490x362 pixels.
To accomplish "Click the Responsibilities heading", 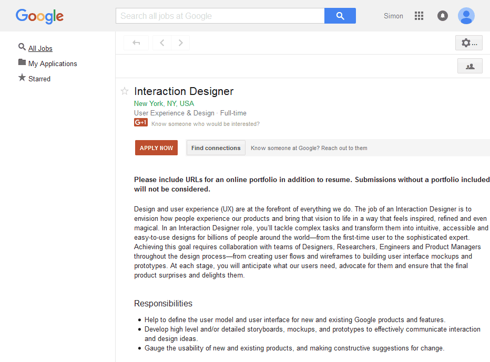I will pos(163,303).
